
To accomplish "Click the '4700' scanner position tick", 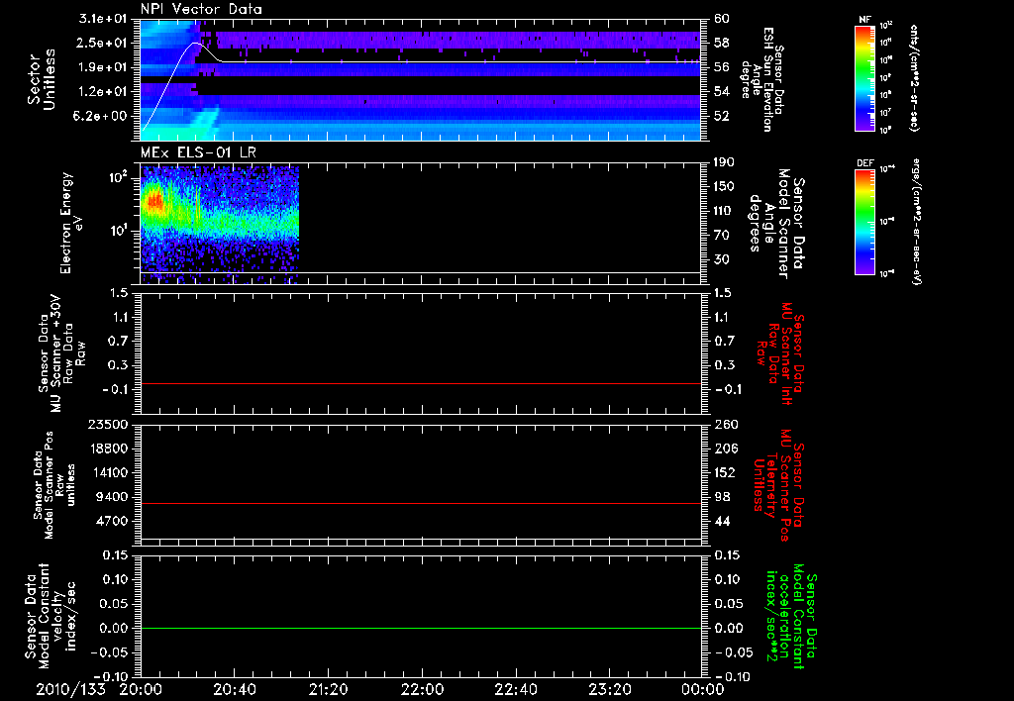I will pyautogui.click(x=112, y=521).
